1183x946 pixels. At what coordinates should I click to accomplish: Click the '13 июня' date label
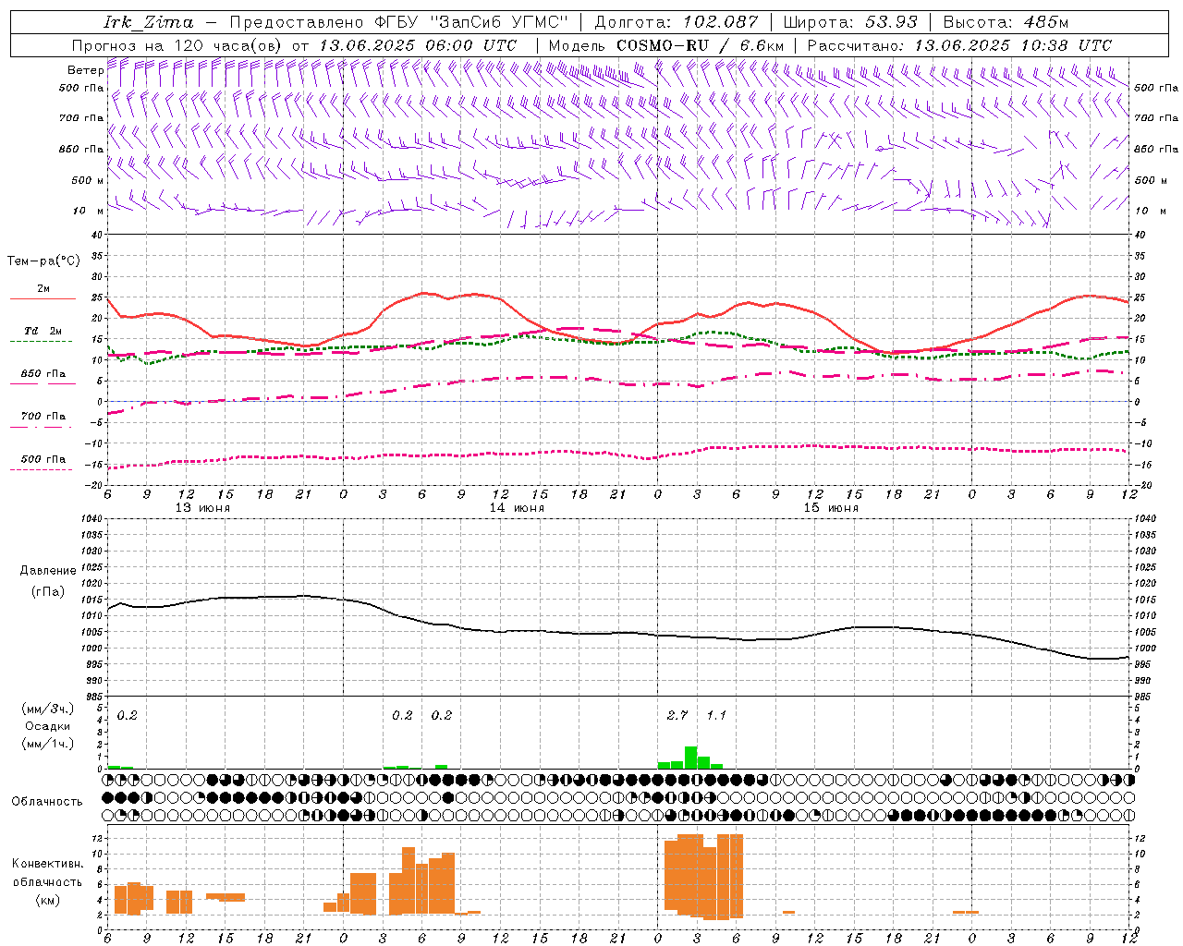202,508
